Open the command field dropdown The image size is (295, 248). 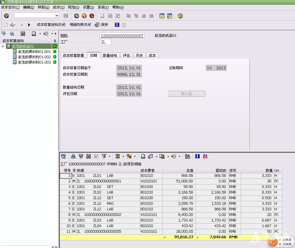click(57, 15)
